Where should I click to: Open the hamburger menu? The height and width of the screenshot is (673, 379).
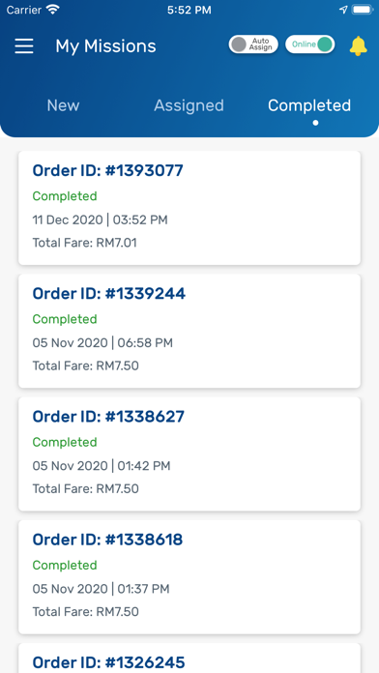(24, 45)
